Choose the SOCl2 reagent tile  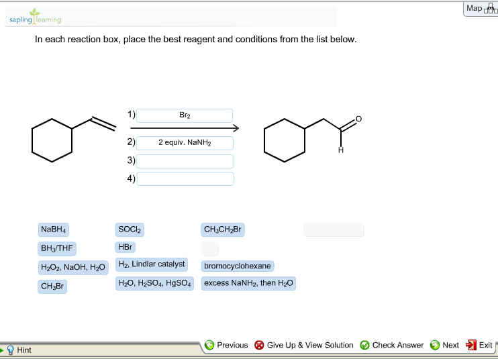130,229
